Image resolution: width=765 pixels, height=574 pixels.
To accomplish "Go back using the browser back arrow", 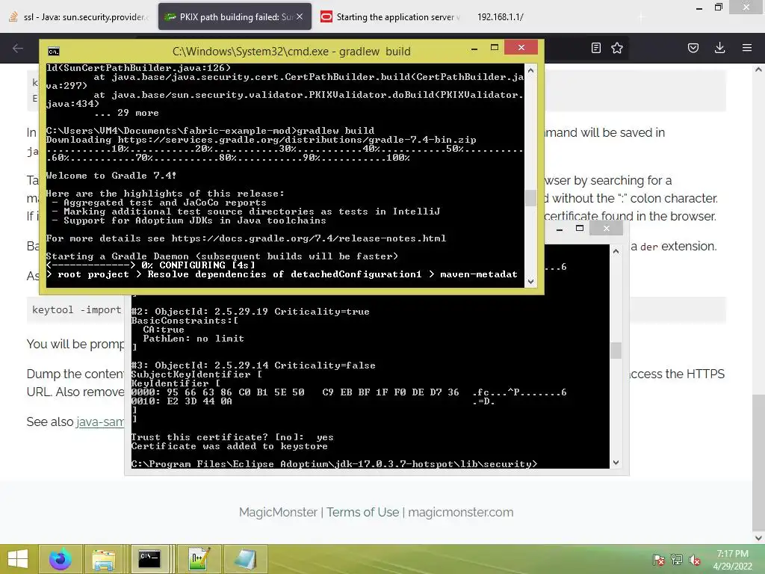I will [18, 48].
